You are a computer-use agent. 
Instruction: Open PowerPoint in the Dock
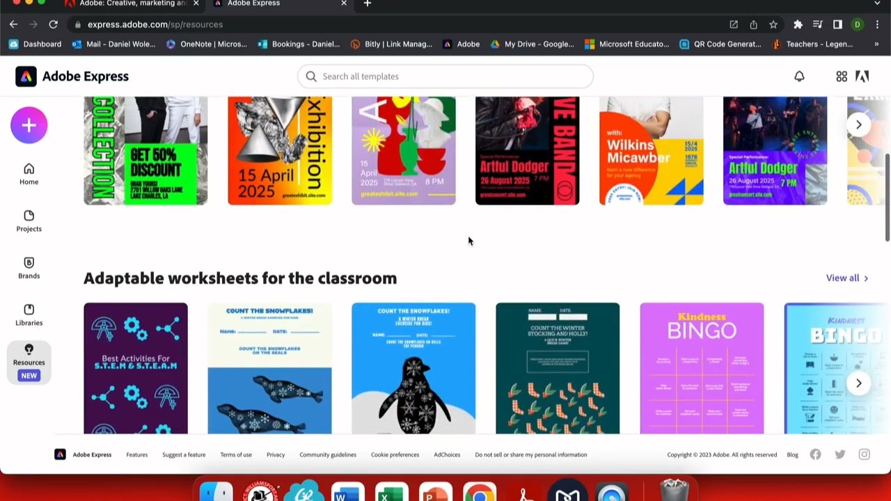pyautogui.click(x=435, y=493)
